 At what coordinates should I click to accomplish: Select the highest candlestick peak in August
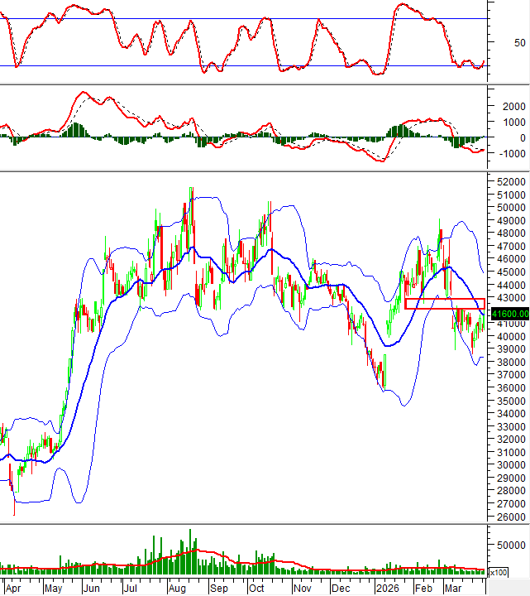click(x=192, y=190)
